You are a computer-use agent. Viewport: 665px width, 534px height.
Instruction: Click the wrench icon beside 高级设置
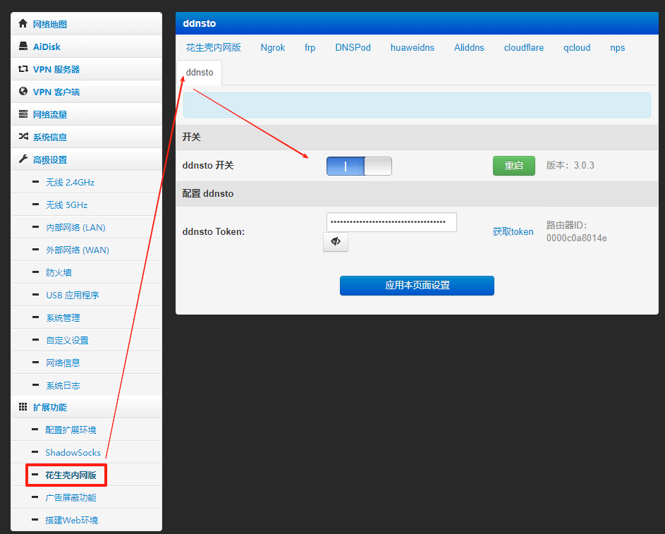[x=23, y=159]
